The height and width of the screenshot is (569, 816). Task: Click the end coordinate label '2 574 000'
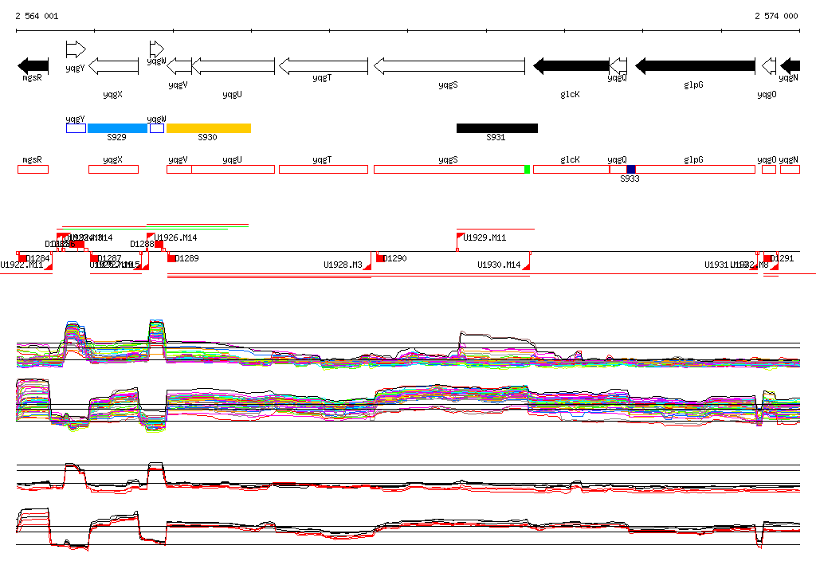[776, 16]
